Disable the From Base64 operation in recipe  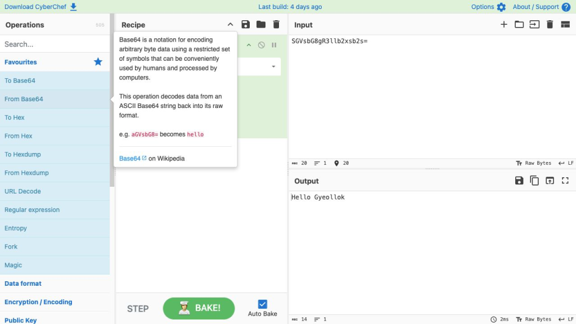pos(261,45)
